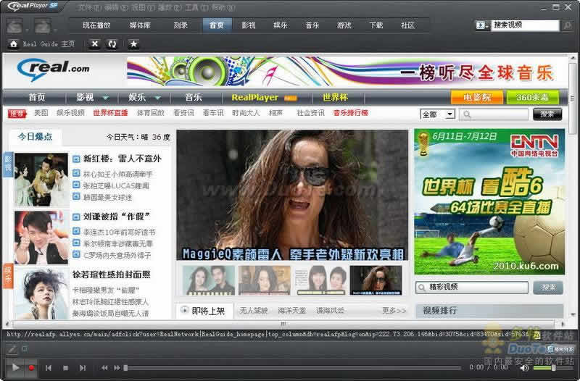Click the 刘谦 news thumbnail
580x381 pixels.
coord(41,238)
